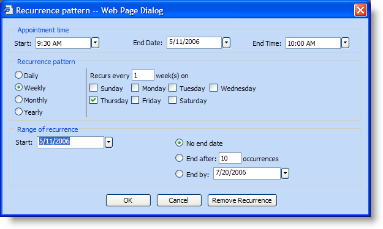Click the OK button

128,200
